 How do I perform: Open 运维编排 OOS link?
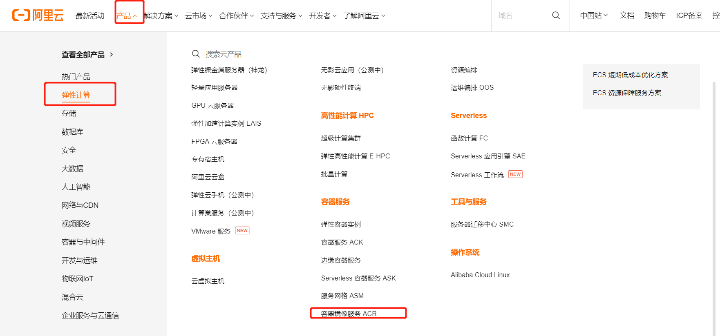point(472,87)
